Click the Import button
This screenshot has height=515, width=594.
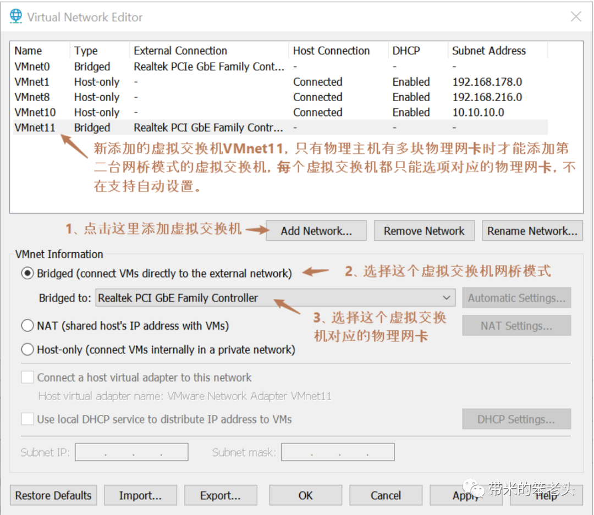pos(140,495)
